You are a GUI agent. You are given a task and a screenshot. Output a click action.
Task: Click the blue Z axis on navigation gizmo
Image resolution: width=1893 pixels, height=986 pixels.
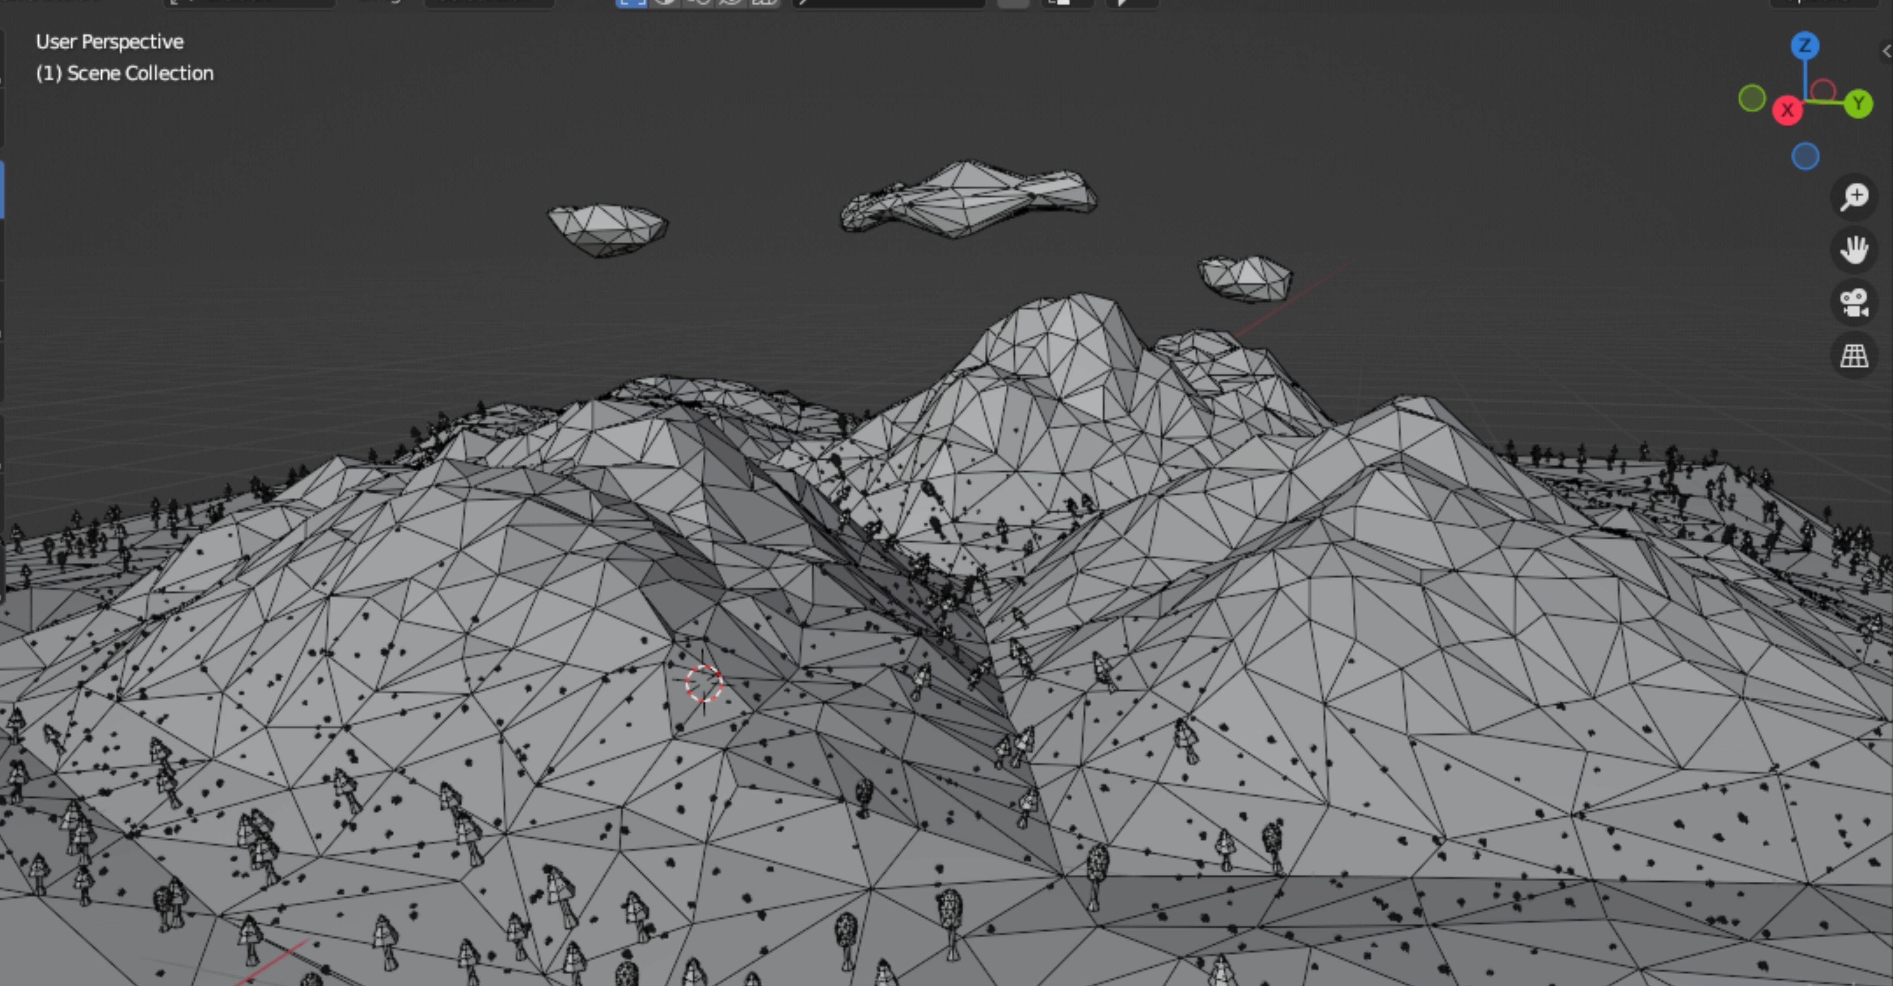click(x=1805, y=46)
